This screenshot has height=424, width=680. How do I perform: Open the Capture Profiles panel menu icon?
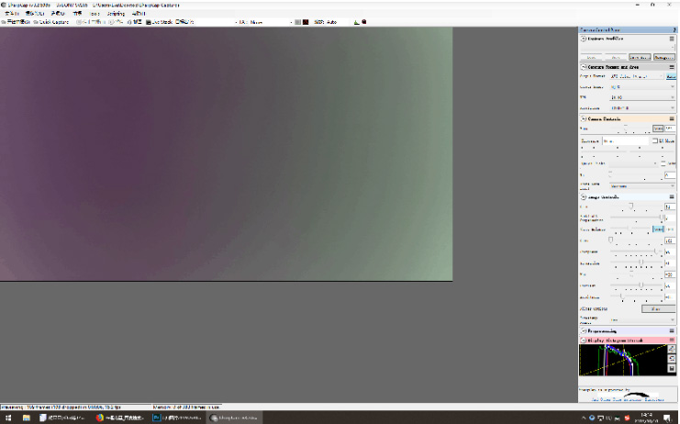673,39
